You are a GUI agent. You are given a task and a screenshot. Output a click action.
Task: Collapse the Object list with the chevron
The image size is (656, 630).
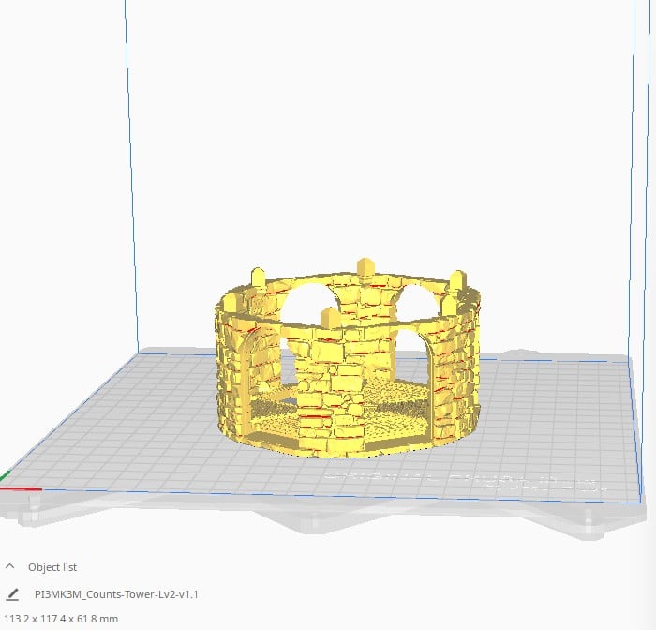click(10, 567)
